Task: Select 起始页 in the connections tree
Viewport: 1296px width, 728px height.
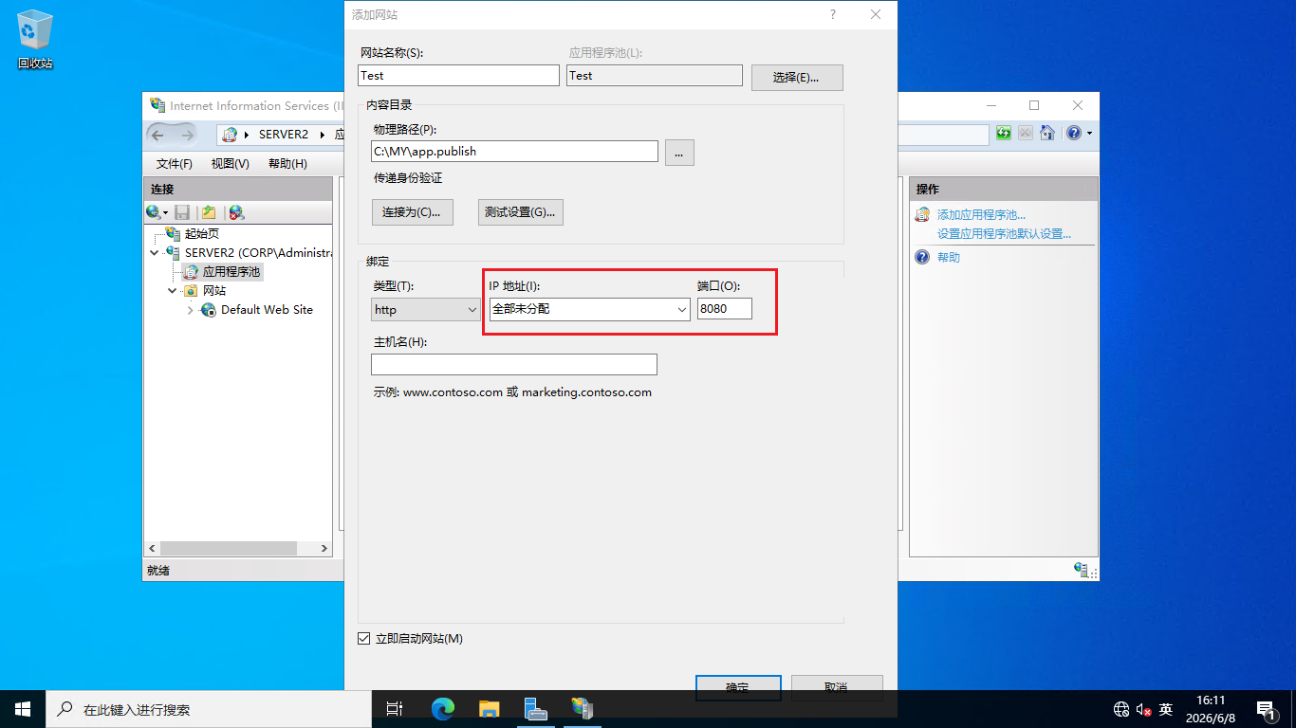Action: click(x=202, y=234)
